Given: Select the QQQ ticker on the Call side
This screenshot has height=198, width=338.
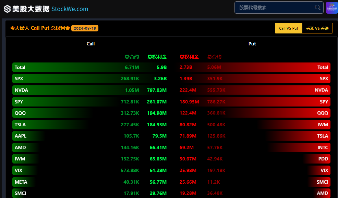Looking at the screenshot, I should pos(20,113).
